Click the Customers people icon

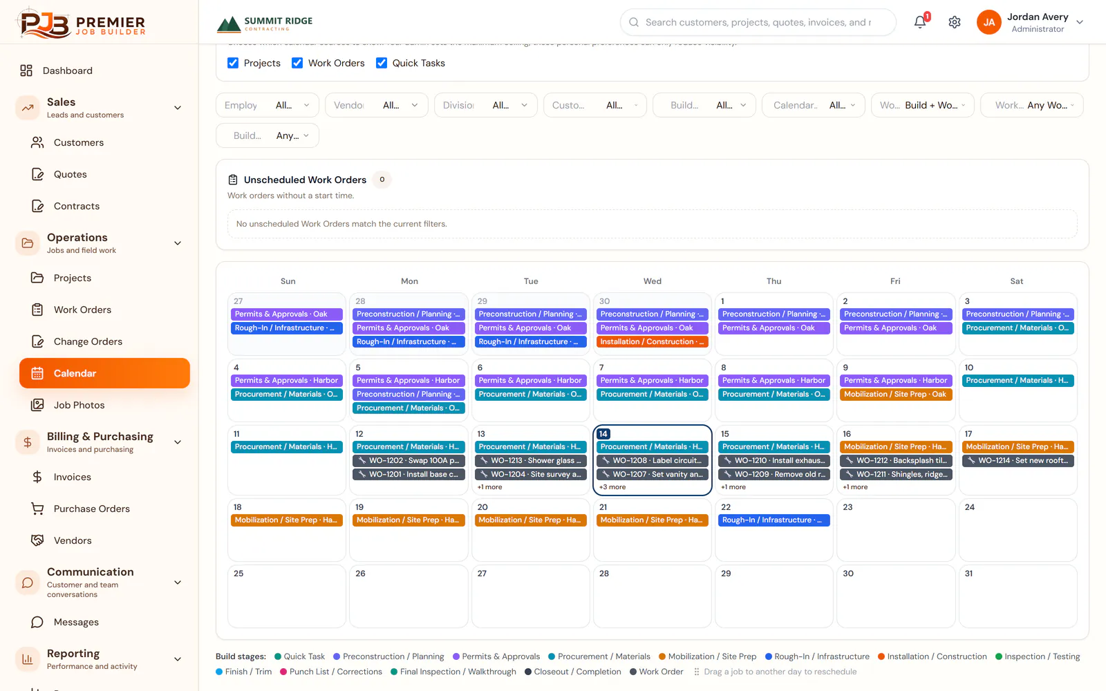coord(37,142)
